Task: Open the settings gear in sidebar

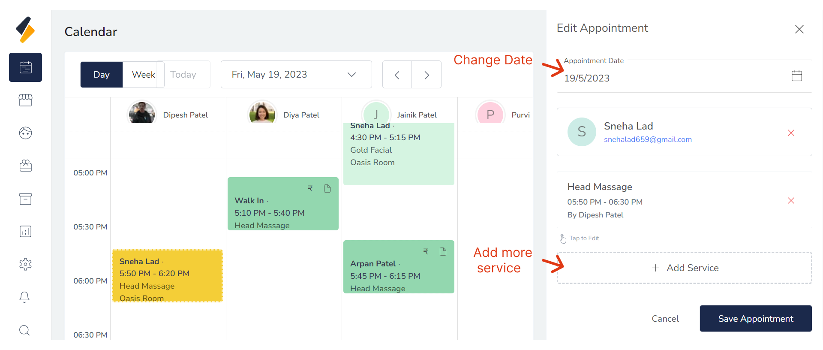Action: pyautogui.click(x=25, y=264)
